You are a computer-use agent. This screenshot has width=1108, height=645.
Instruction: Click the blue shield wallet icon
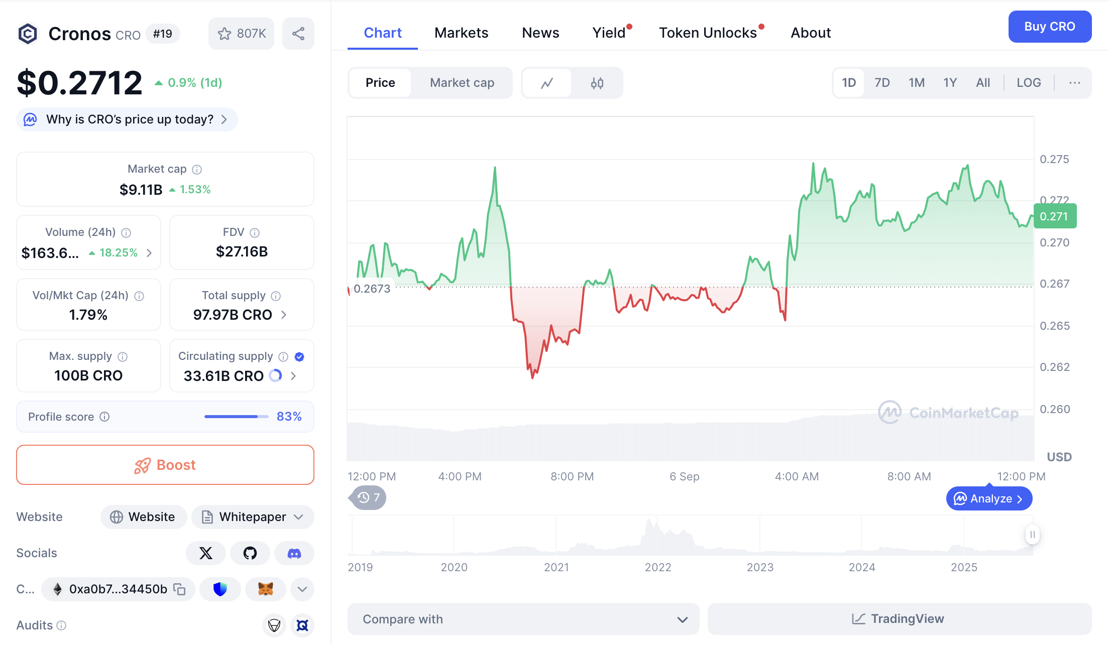pyautogui.click(x=220, y=589)
